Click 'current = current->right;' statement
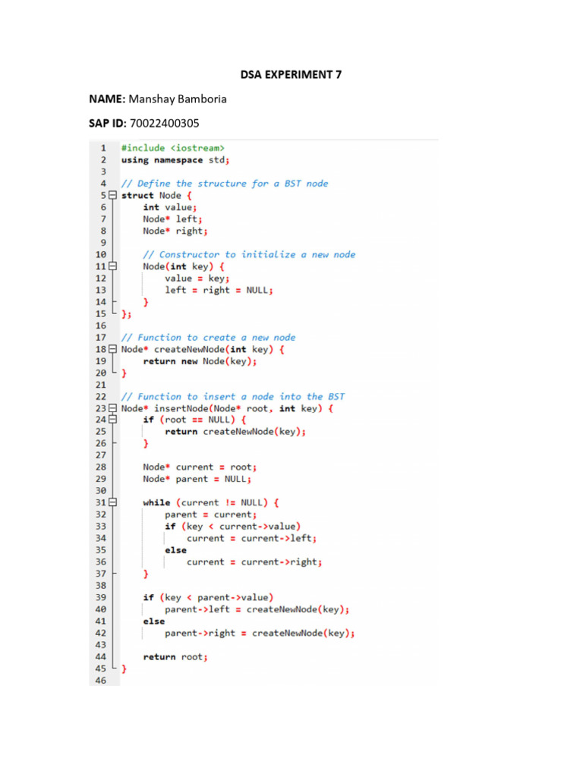 pyautogui.click(x=254, y=562)
